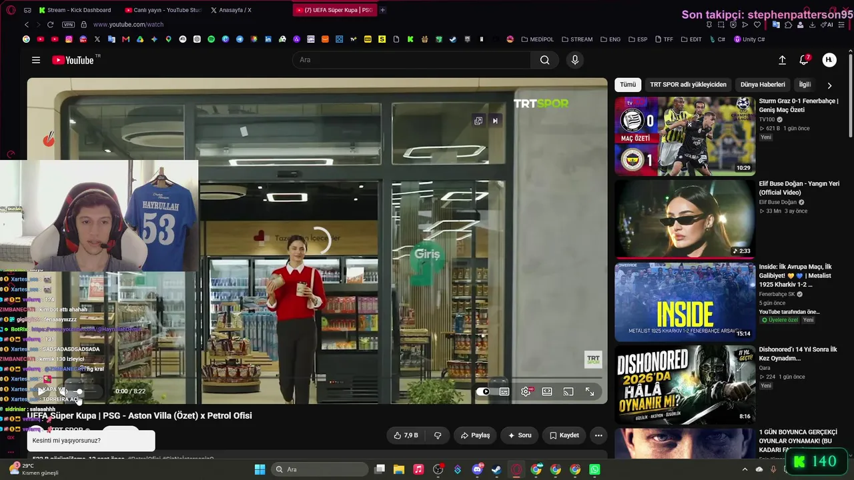Expand the ESP bookmarks folder

pyautogui.click(x=637, y=39)
